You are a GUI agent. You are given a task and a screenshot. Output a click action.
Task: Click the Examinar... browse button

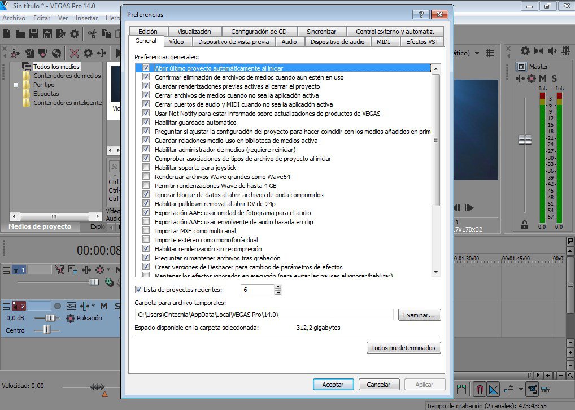coord(419,315)
